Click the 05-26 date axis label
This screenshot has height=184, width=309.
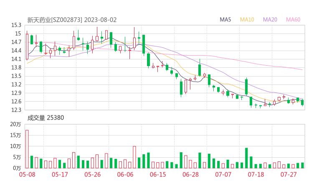coord(92,174)
